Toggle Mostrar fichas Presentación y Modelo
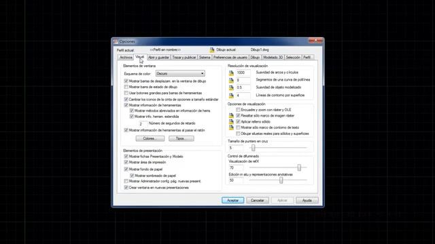 click(x=126, y=157)
